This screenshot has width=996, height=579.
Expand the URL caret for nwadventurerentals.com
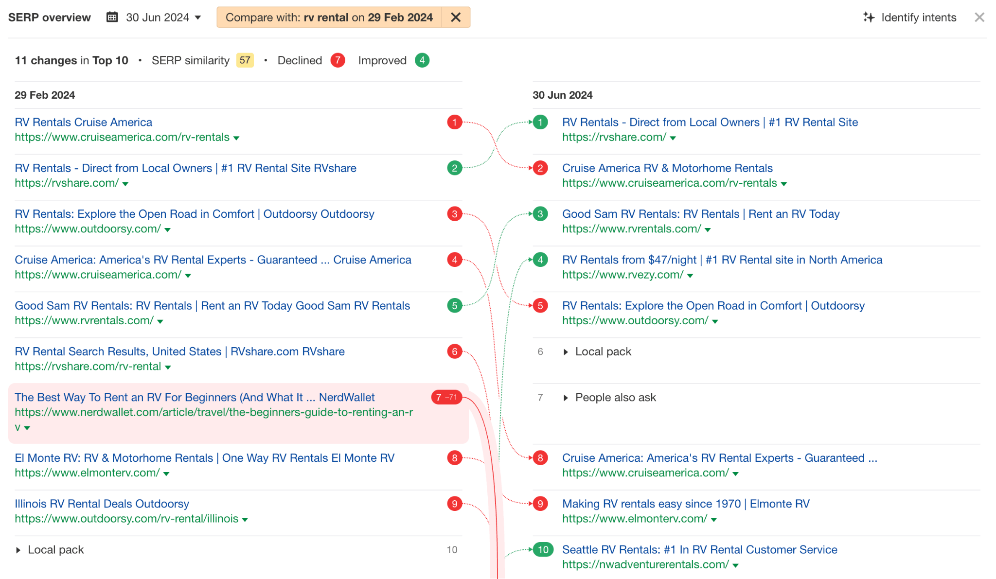coord(735,565)
